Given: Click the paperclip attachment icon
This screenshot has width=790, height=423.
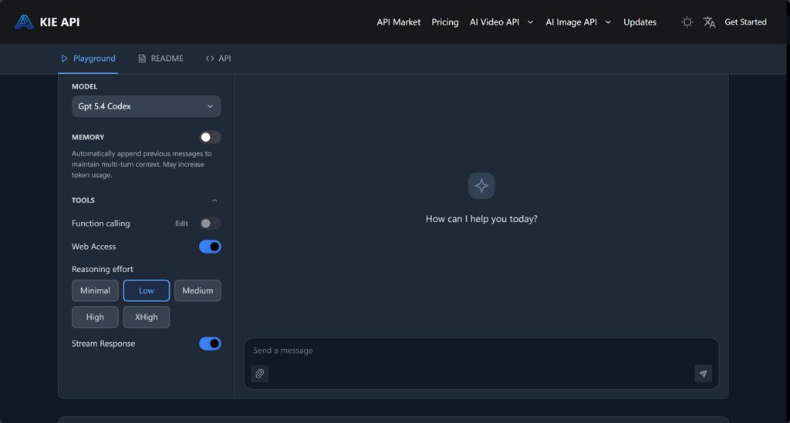Looking at the screenshot, I should pos(260,374).
